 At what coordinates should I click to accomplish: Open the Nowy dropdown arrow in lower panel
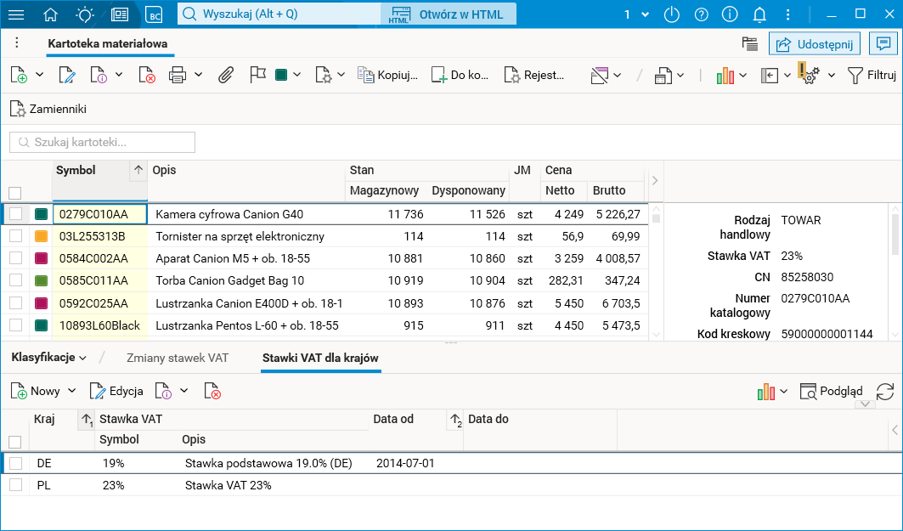tap(71, 391)
